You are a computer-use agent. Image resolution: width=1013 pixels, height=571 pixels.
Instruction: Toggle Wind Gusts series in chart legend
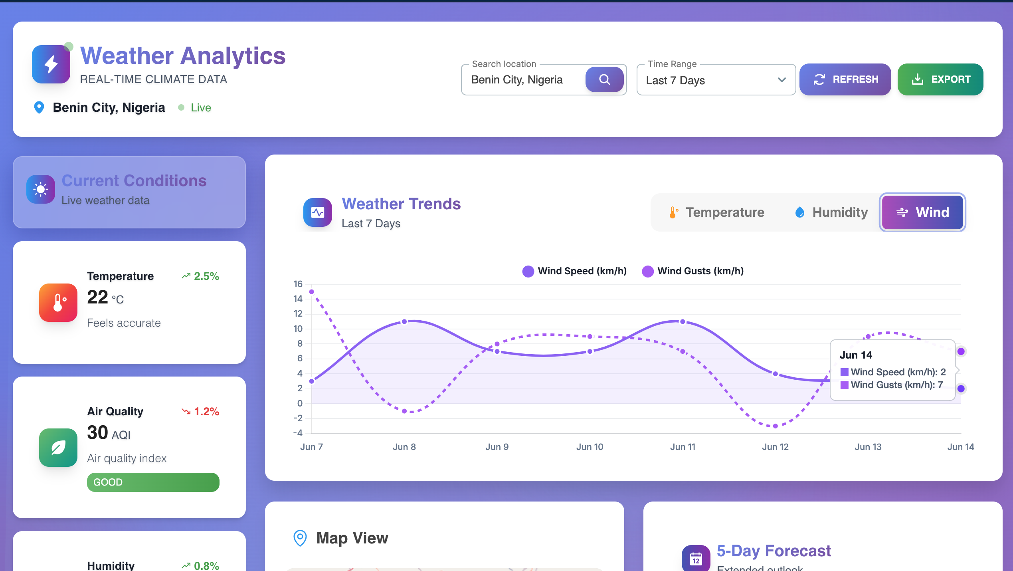(693, 271)
